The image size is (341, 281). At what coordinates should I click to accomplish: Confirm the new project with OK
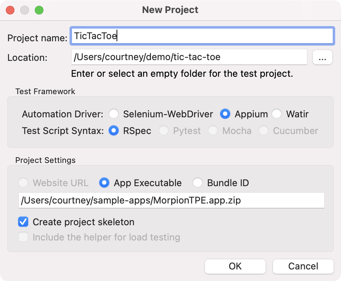(235, 267)
